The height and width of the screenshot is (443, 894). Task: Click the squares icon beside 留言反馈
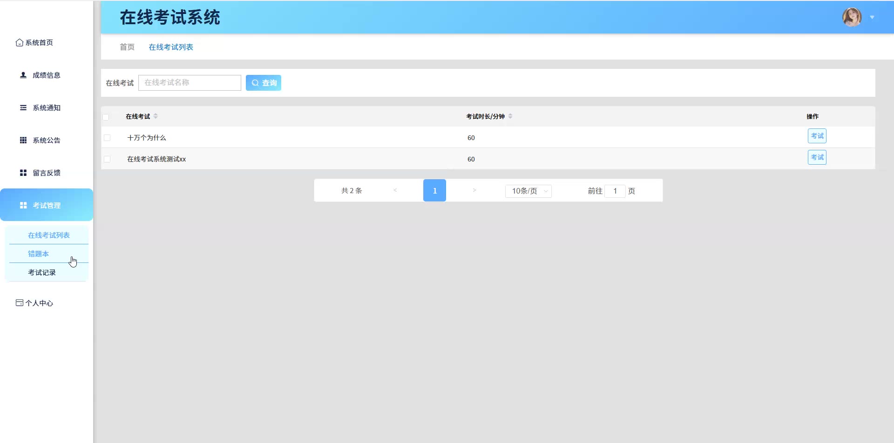pyautogui.click(x=23, y=173)
